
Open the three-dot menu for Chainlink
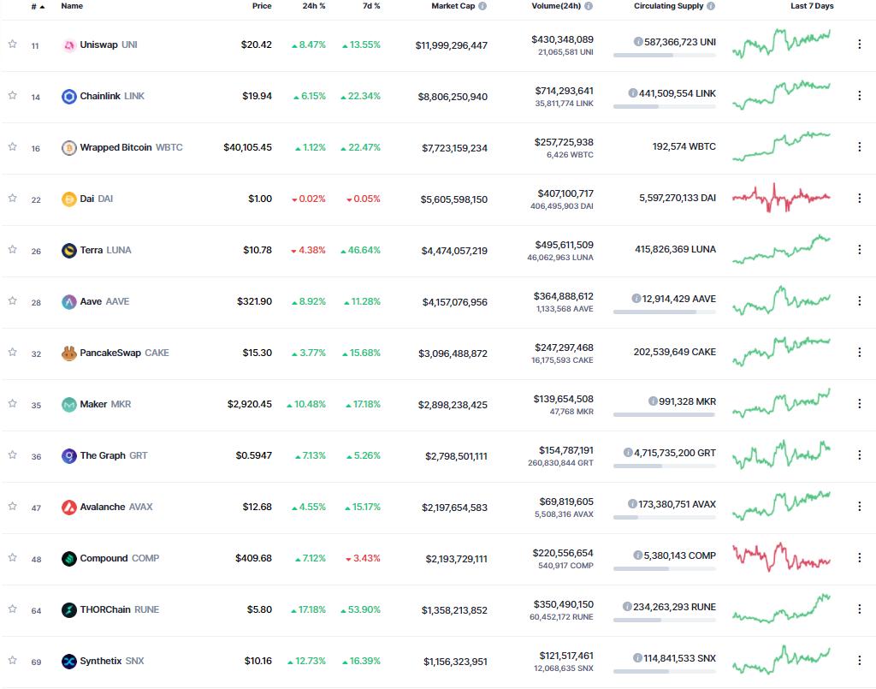point(860,96)
